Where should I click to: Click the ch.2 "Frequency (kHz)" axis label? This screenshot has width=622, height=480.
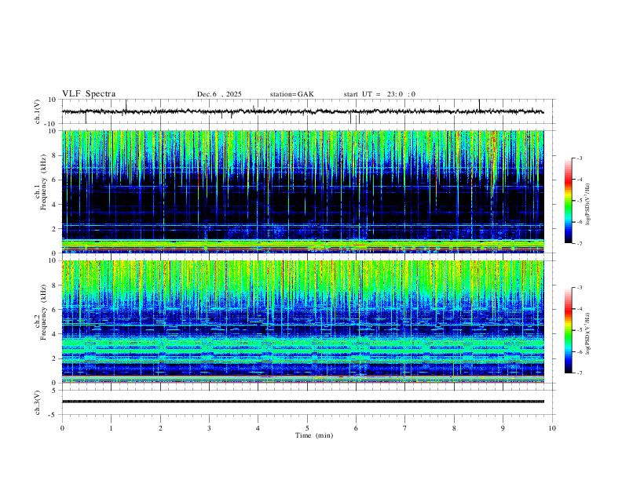(x=43, y=311)
